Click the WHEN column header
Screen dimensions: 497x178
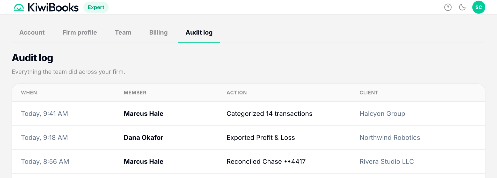[29, 93]
